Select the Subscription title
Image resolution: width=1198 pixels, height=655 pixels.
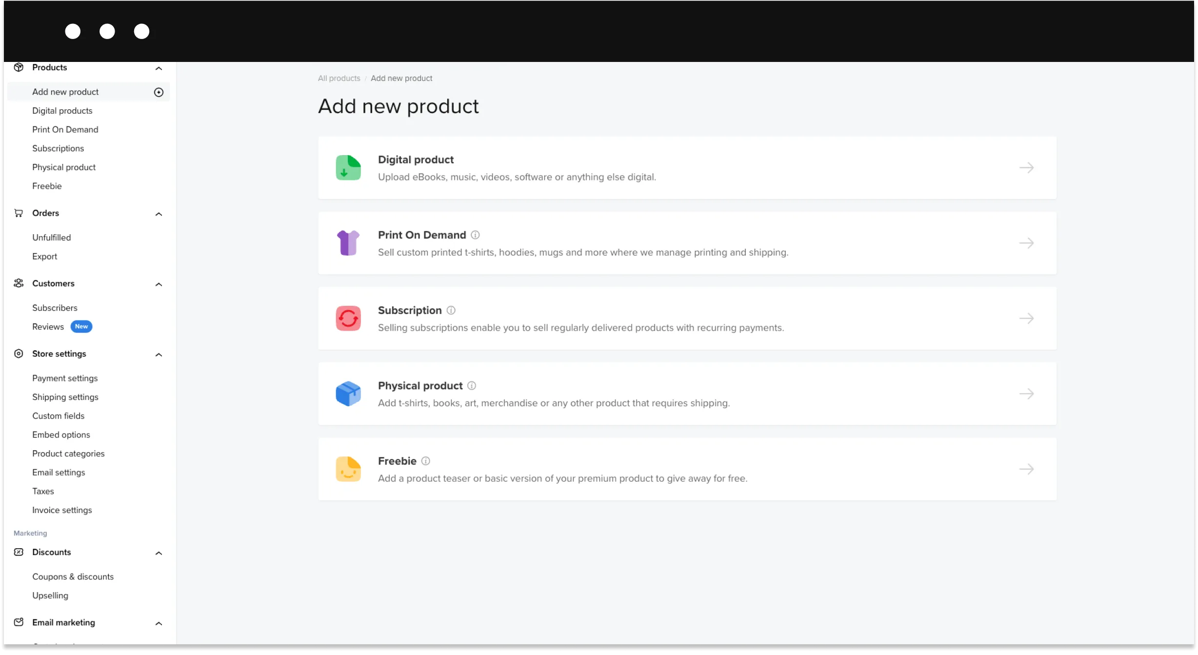pos(410,310)
